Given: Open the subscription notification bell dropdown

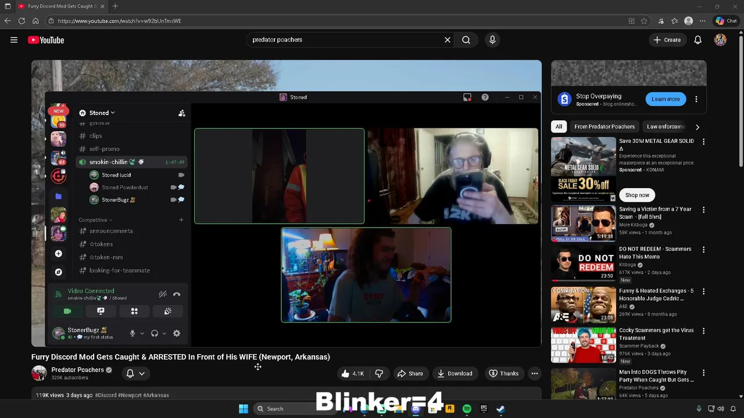Looking at the screenshot, I should coord(135,373).
